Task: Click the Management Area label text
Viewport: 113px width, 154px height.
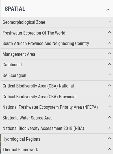Action: point(19,54)
